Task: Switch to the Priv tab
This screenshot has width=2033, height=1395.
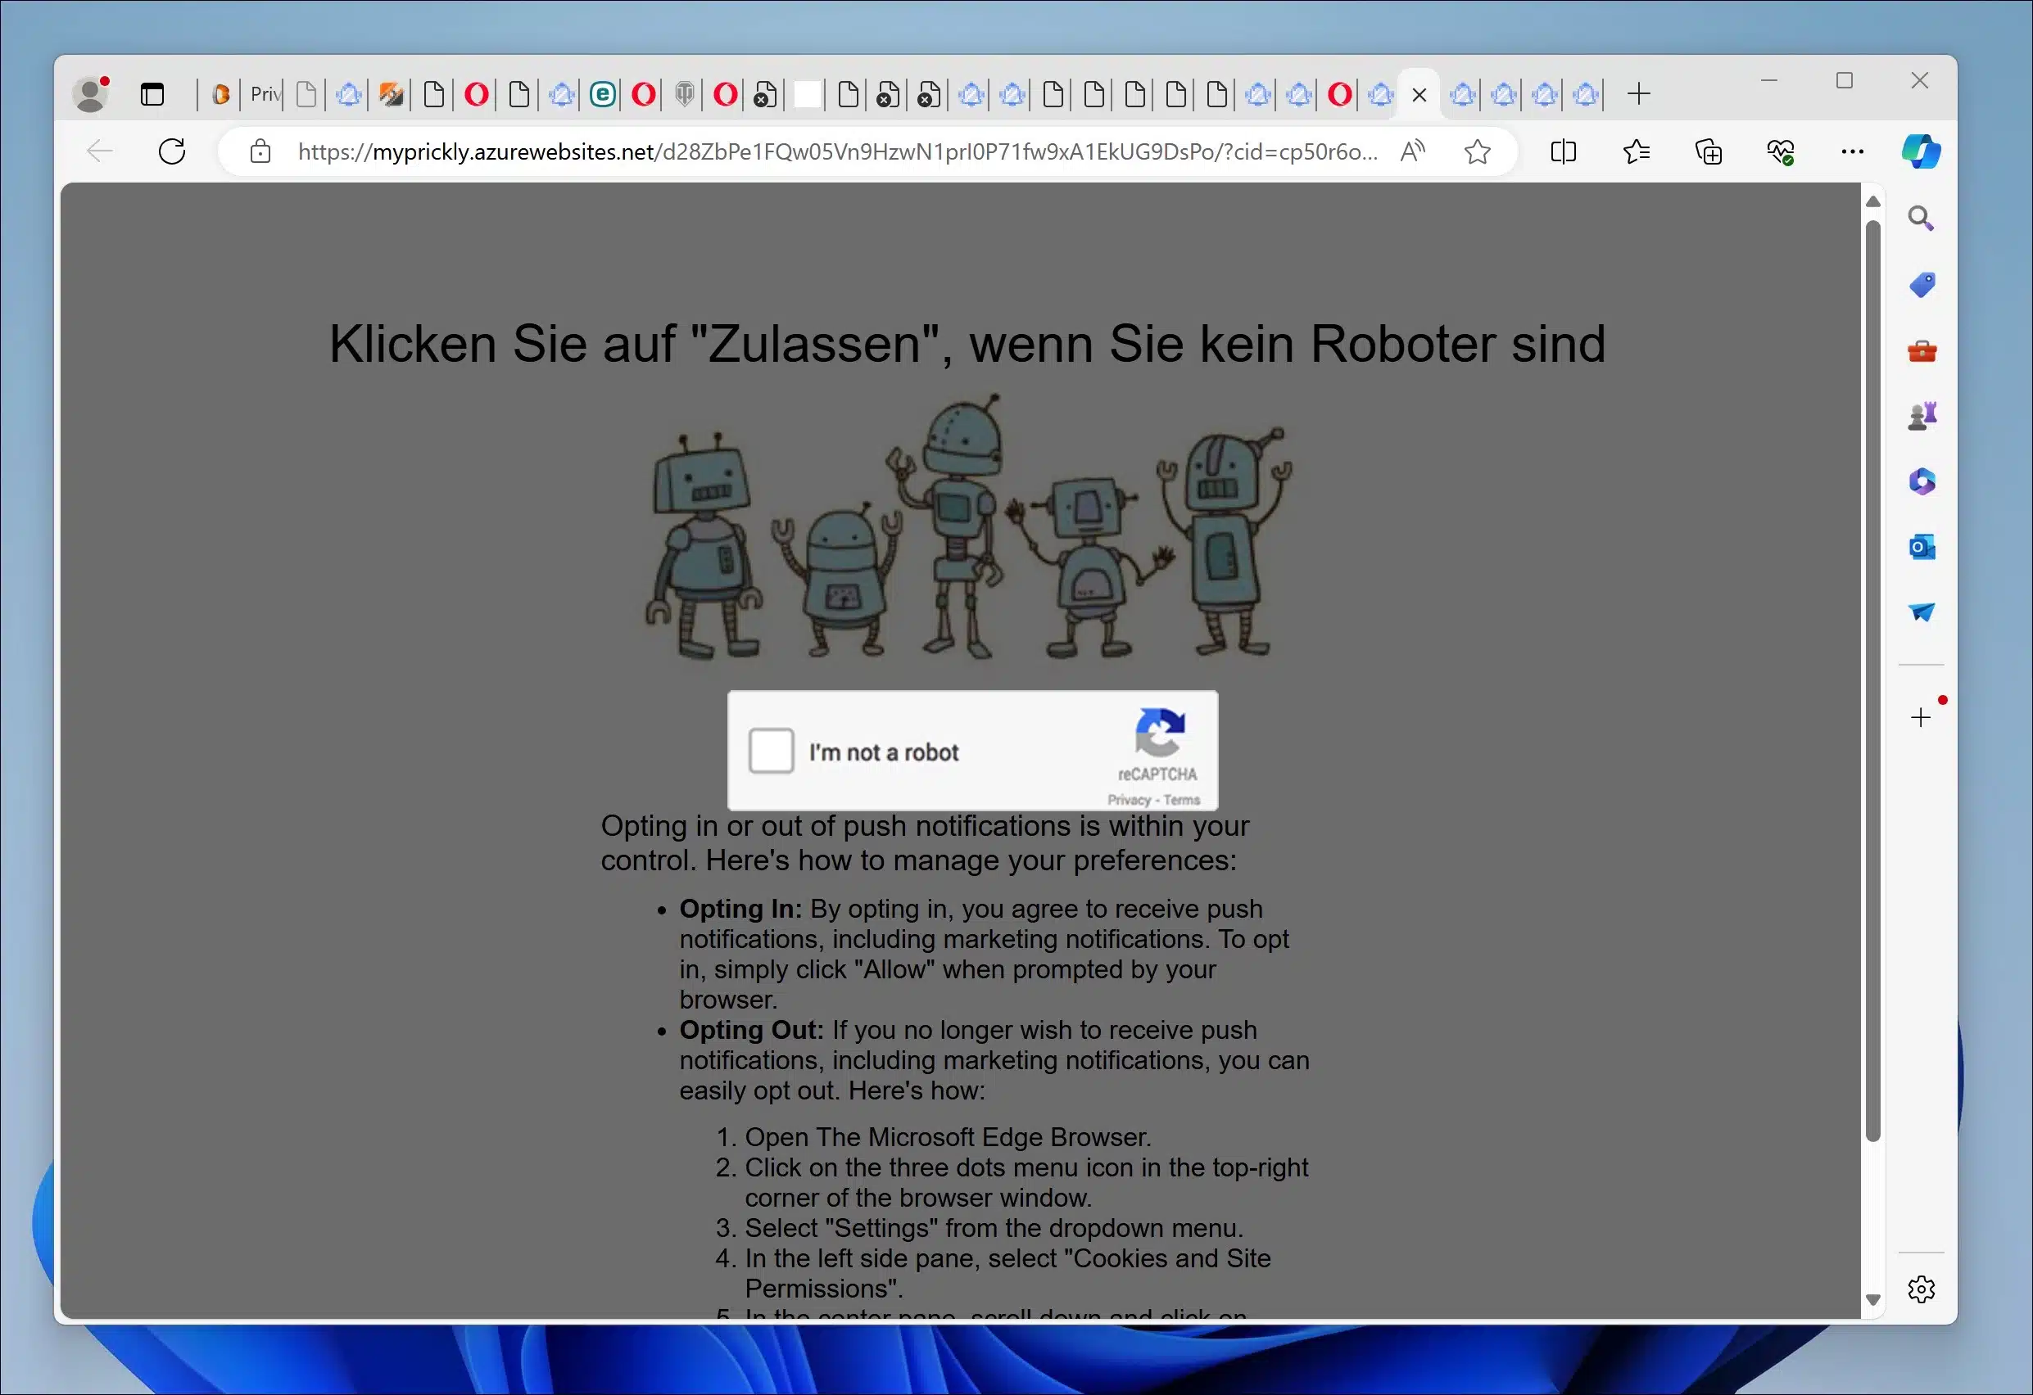Action: coord(265,93)
